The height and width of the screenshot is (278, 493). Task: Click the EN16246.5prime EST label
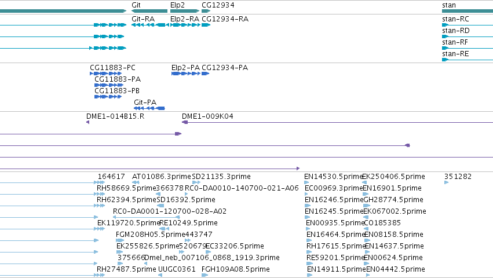point(334,200)
